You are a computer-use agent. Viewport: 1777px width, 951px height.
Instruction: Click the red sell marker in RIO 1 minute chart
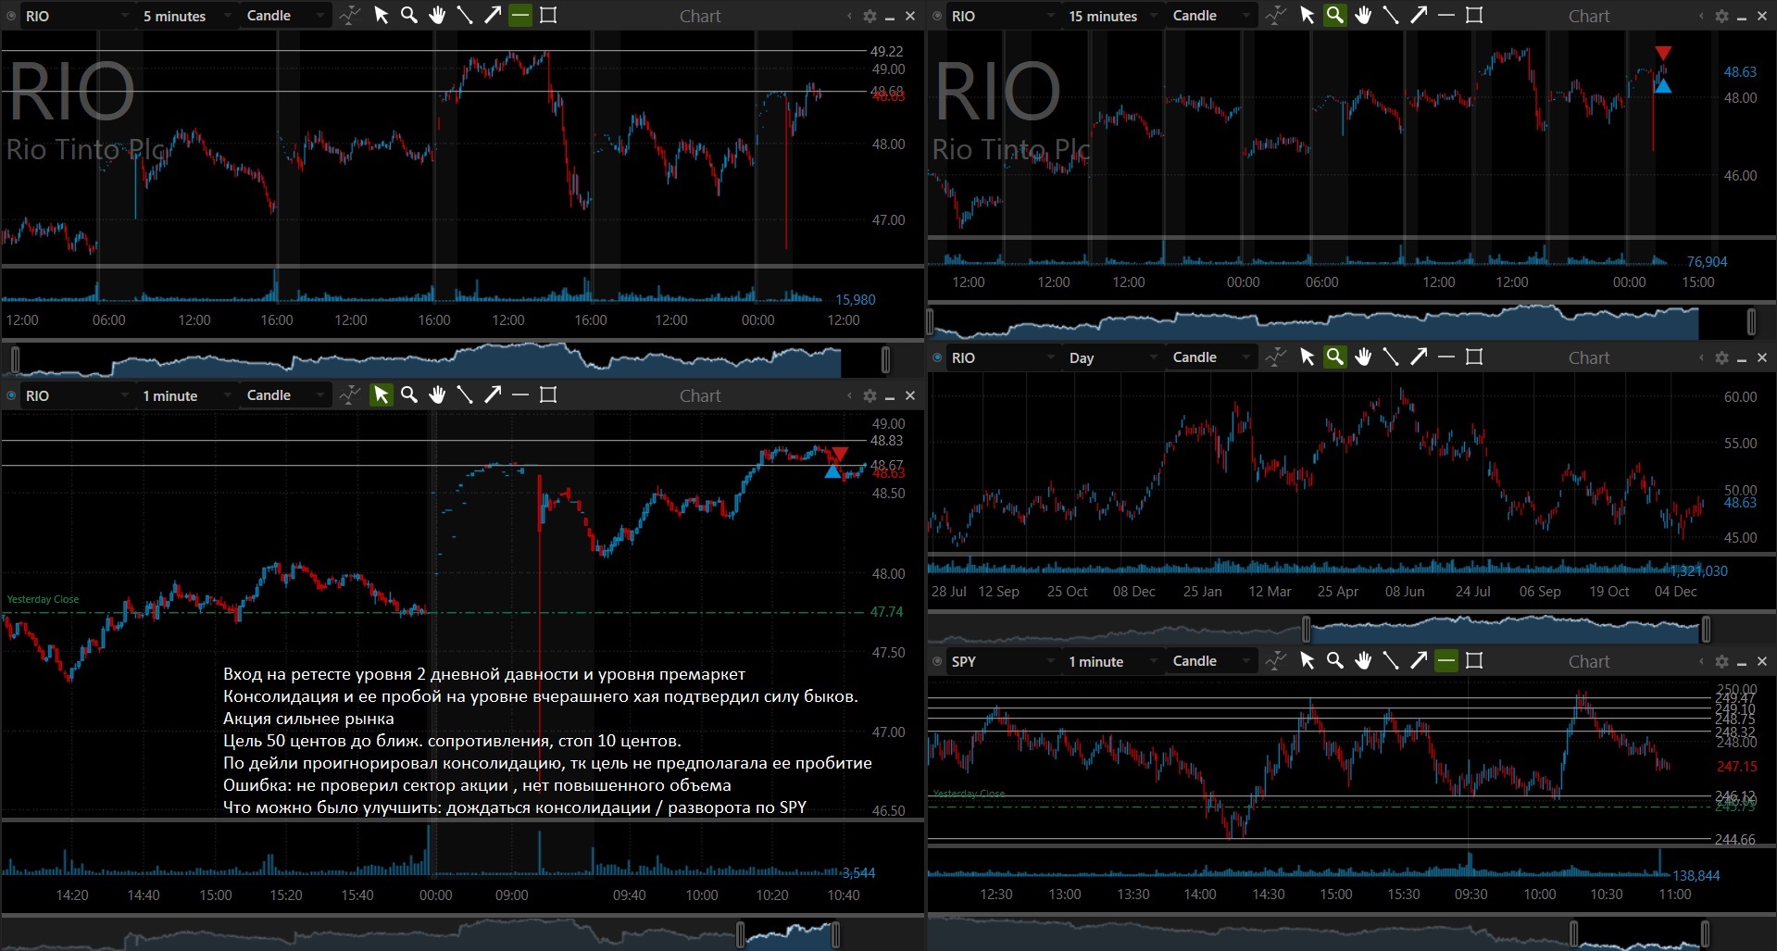tap(839, 454)
